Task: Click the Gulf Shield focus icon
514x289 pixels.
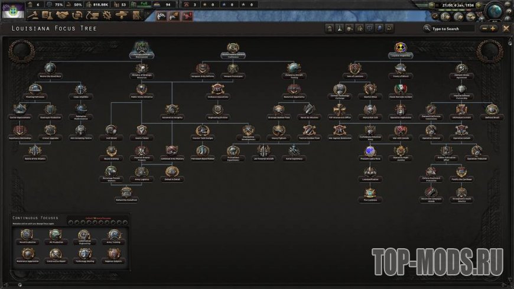Action: pyautogui.click(x=110, y=130)
